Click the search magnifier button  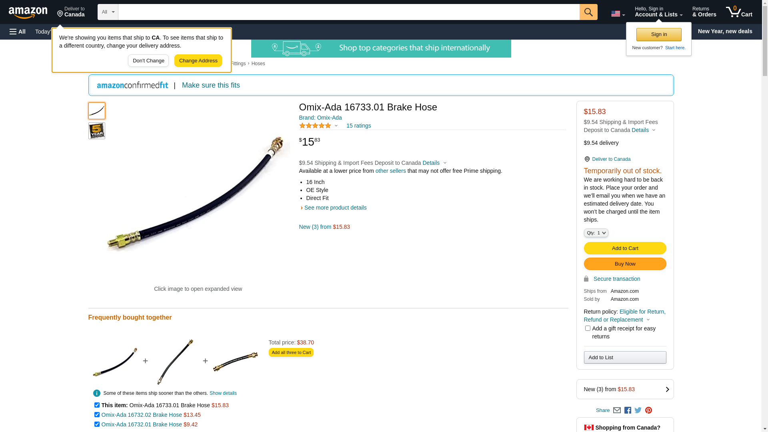tap(588, 12)
